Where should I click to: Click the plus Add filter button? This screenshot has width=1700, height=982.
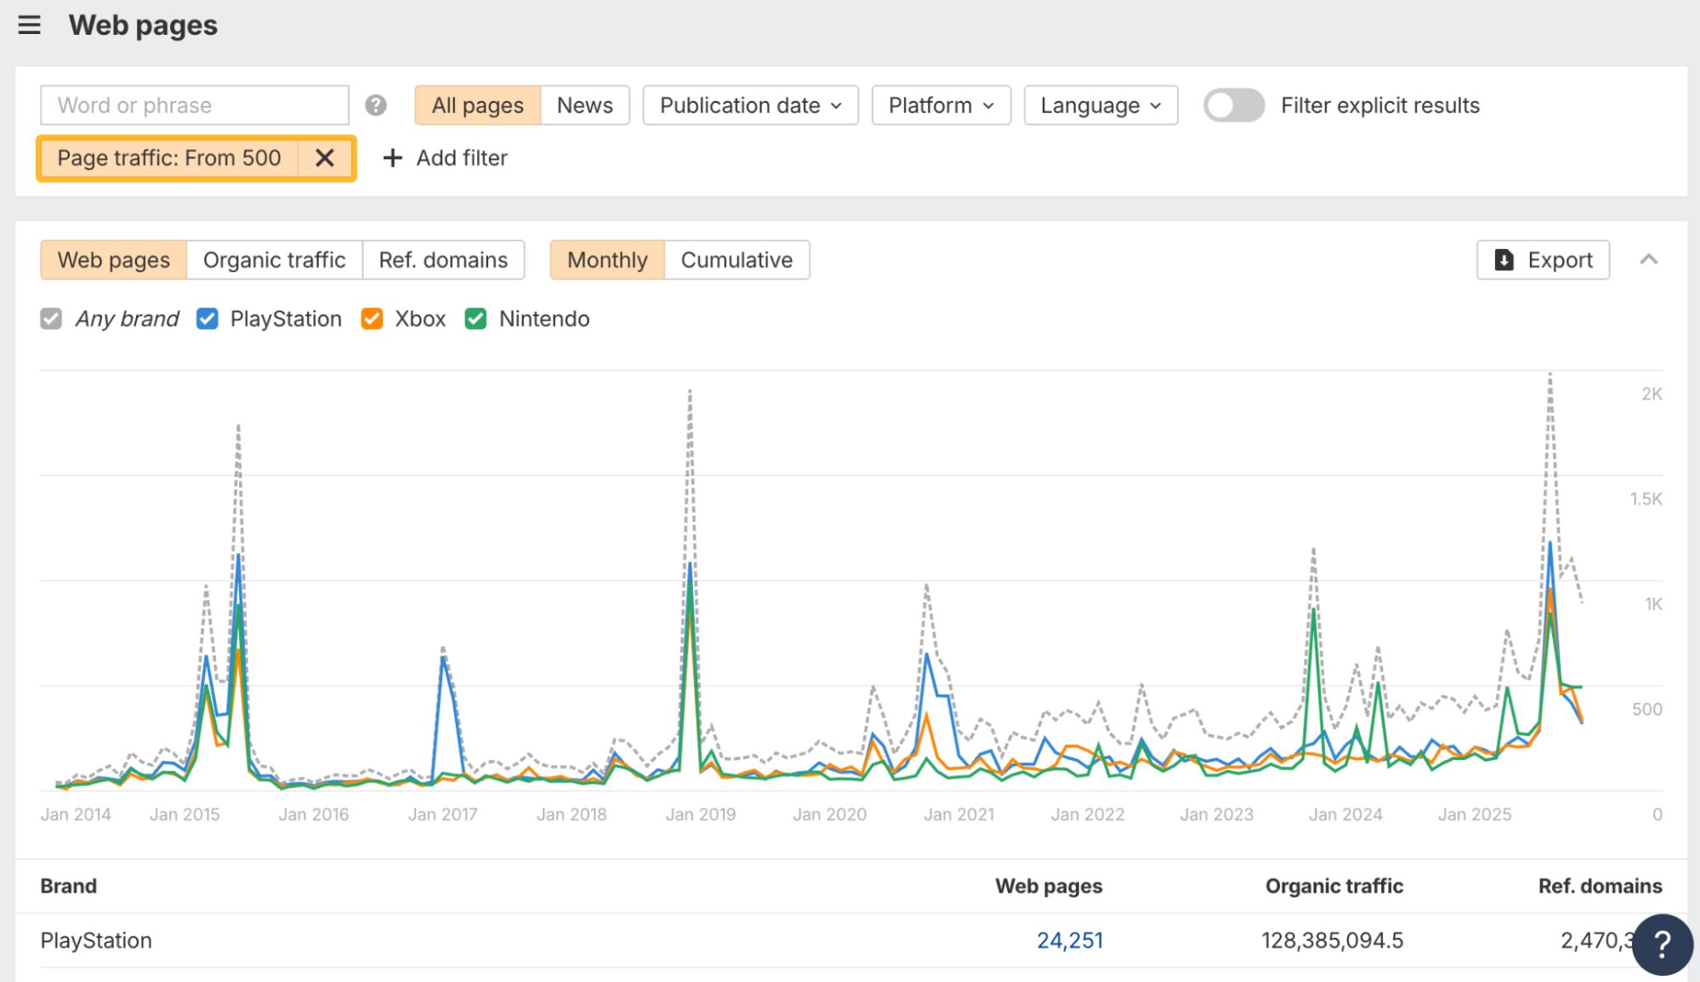pyautogui.click(x=445, y=158)
